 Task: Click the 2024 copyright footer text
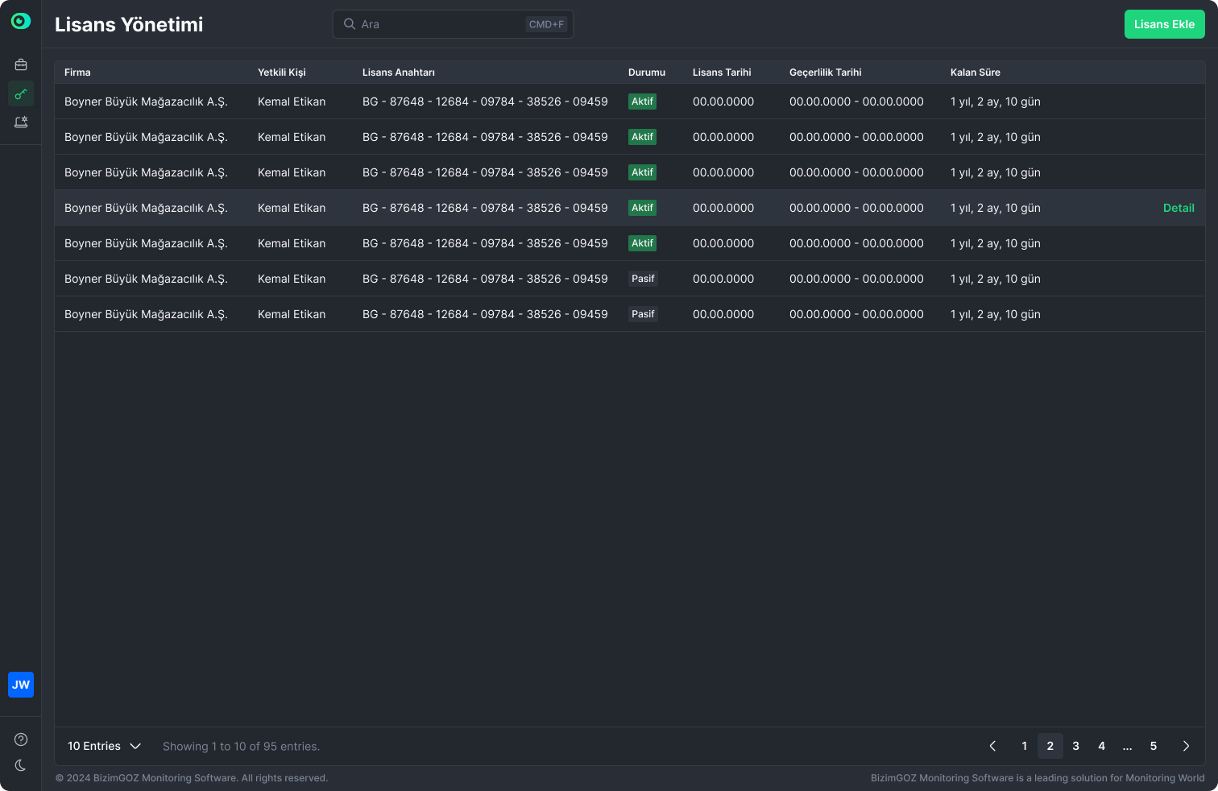pyautogui.click(x=192, y=778)
